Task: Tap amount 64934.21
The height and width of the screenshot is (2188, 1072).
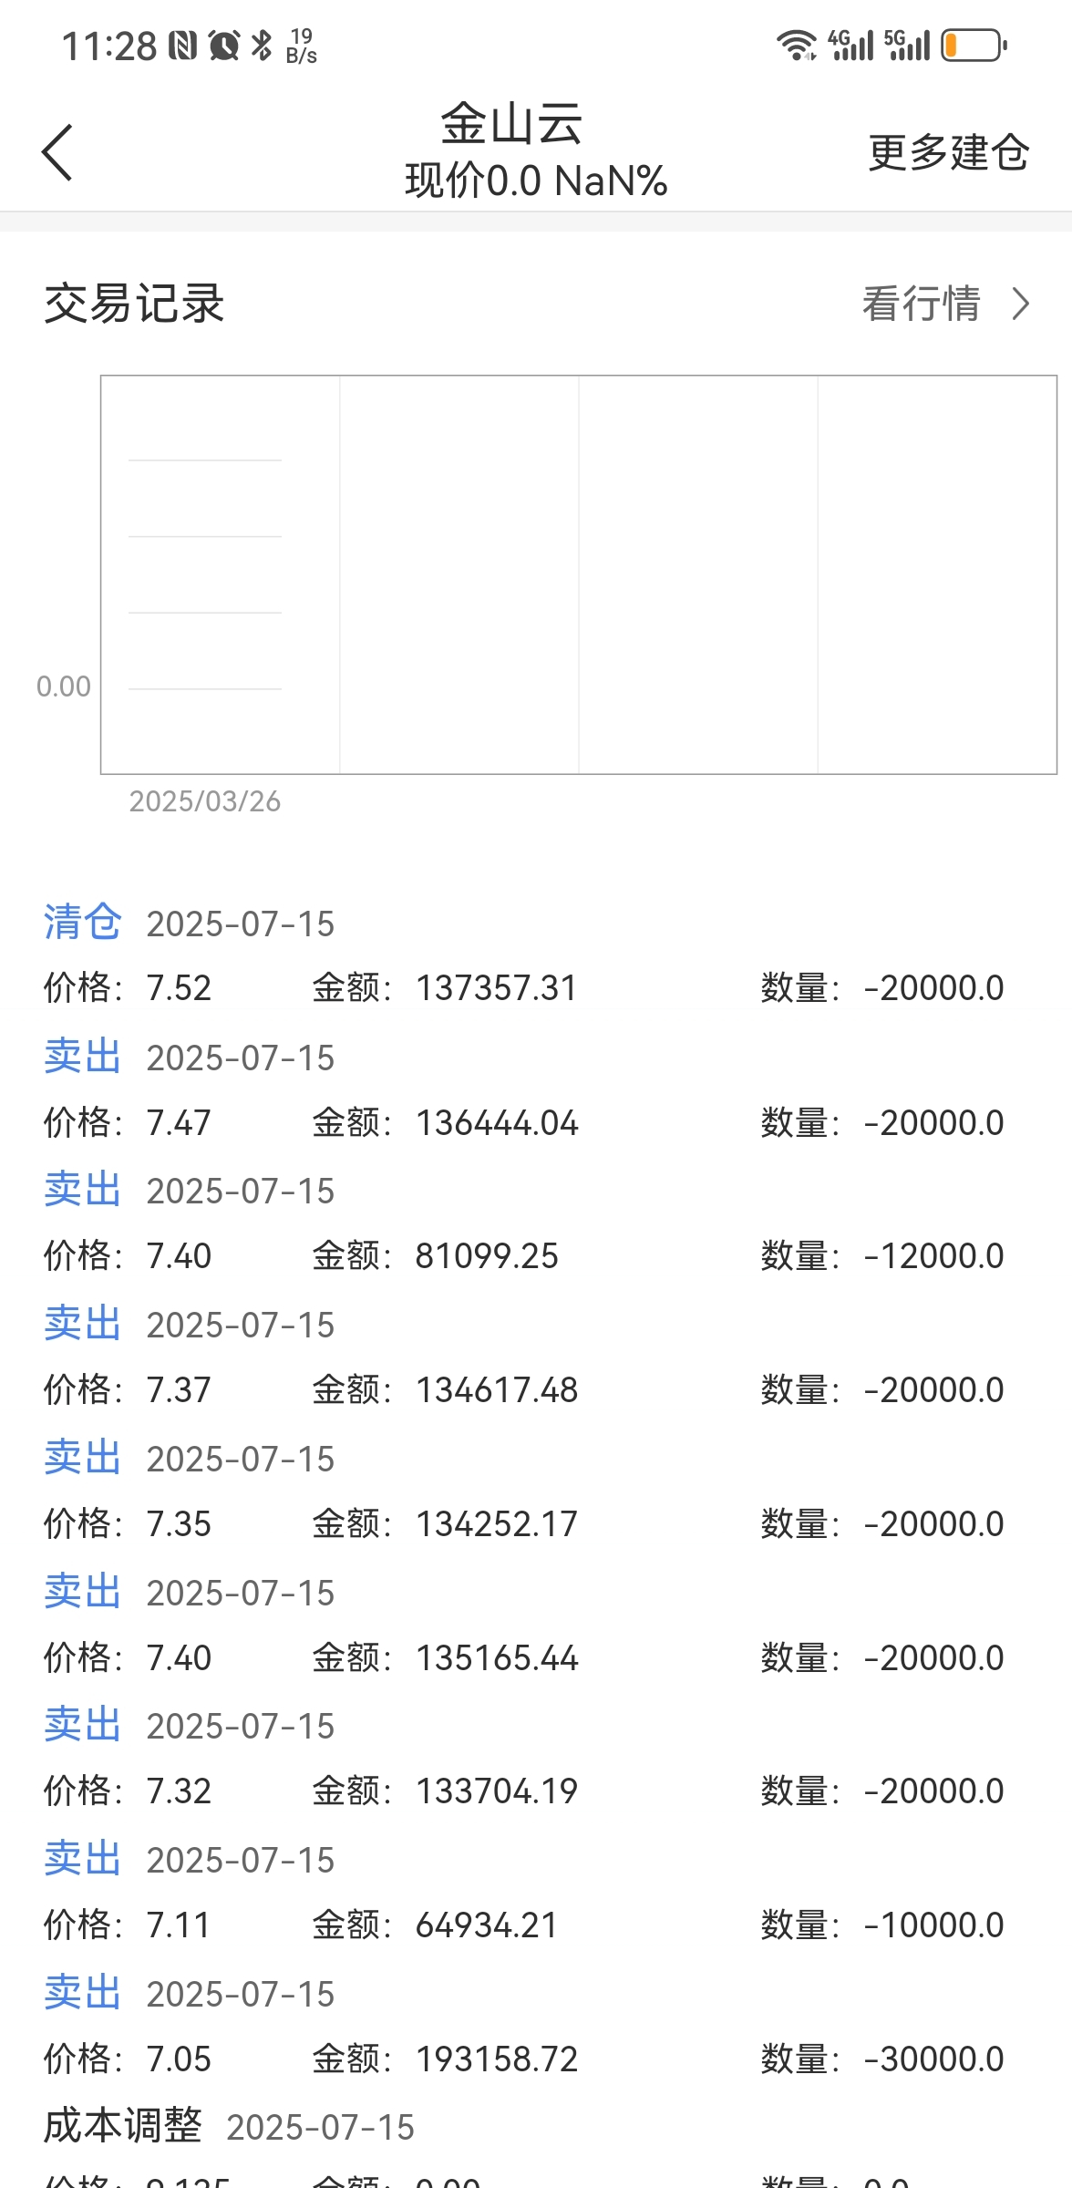Action: click(x=487, y=1925)
